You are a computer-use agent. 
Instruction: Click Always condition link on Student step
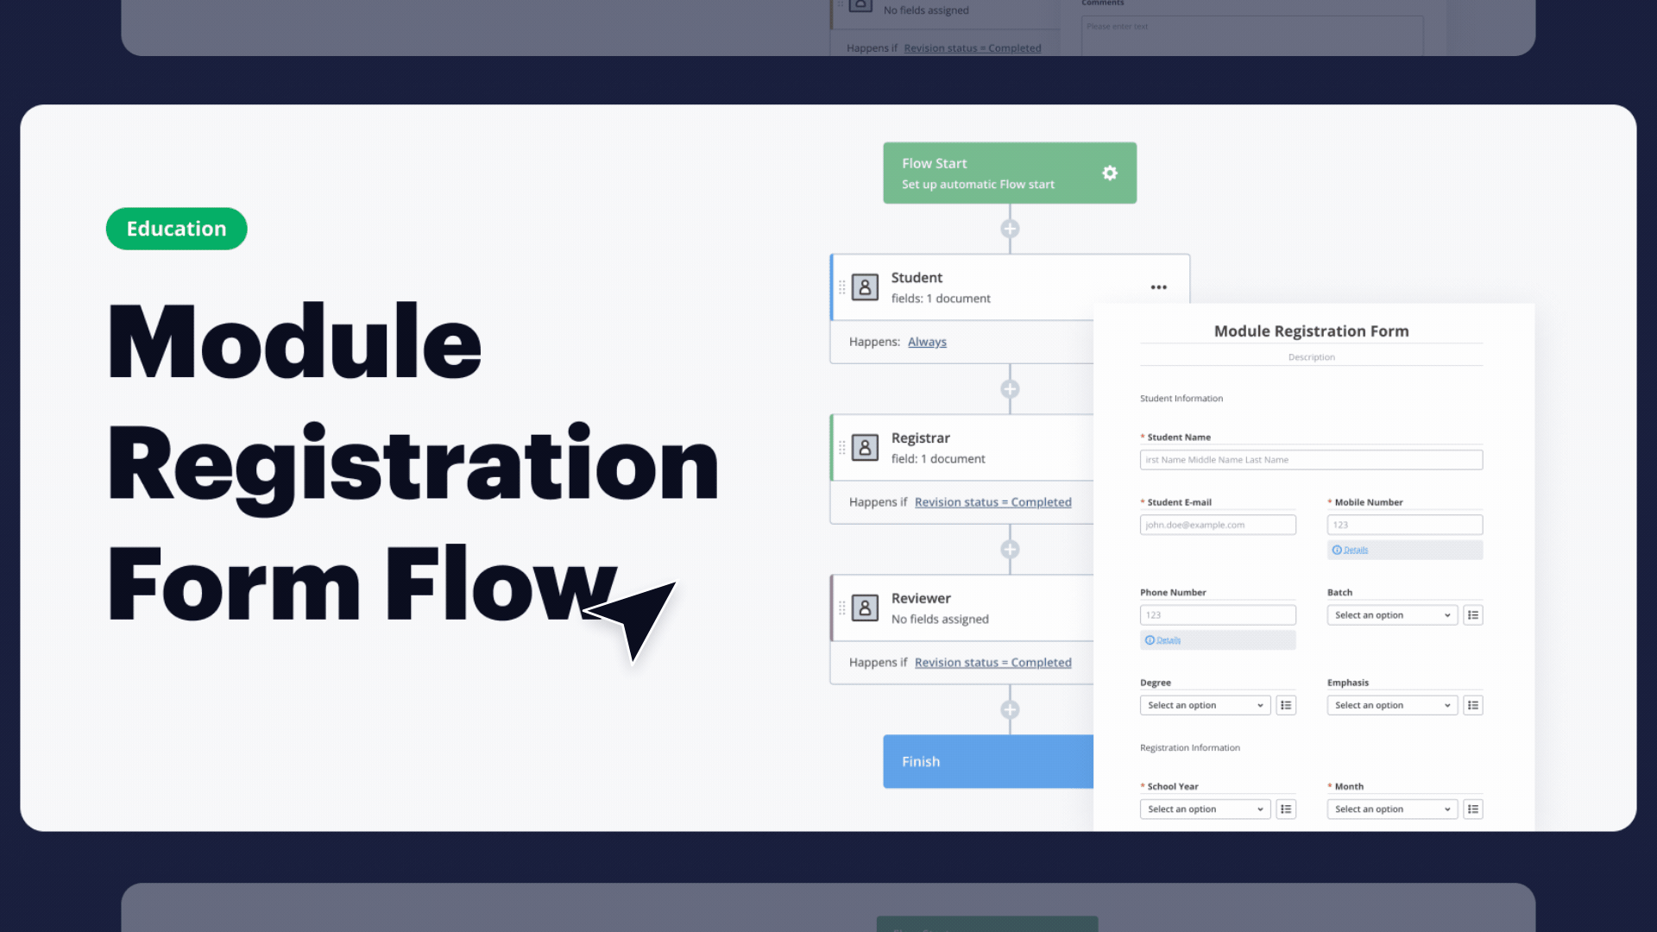[927, 342]
